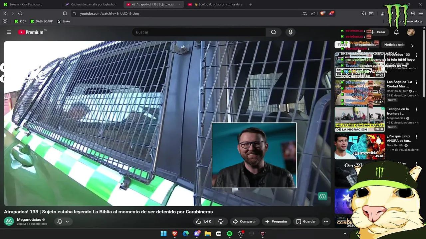Viewport: 426px width, 239px height.
Task: Open the browser apps grid icon
Action: (5, 21)
